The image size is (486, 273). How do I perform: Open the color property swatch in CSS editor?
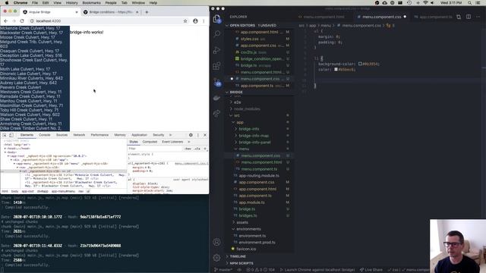point(336,69)
